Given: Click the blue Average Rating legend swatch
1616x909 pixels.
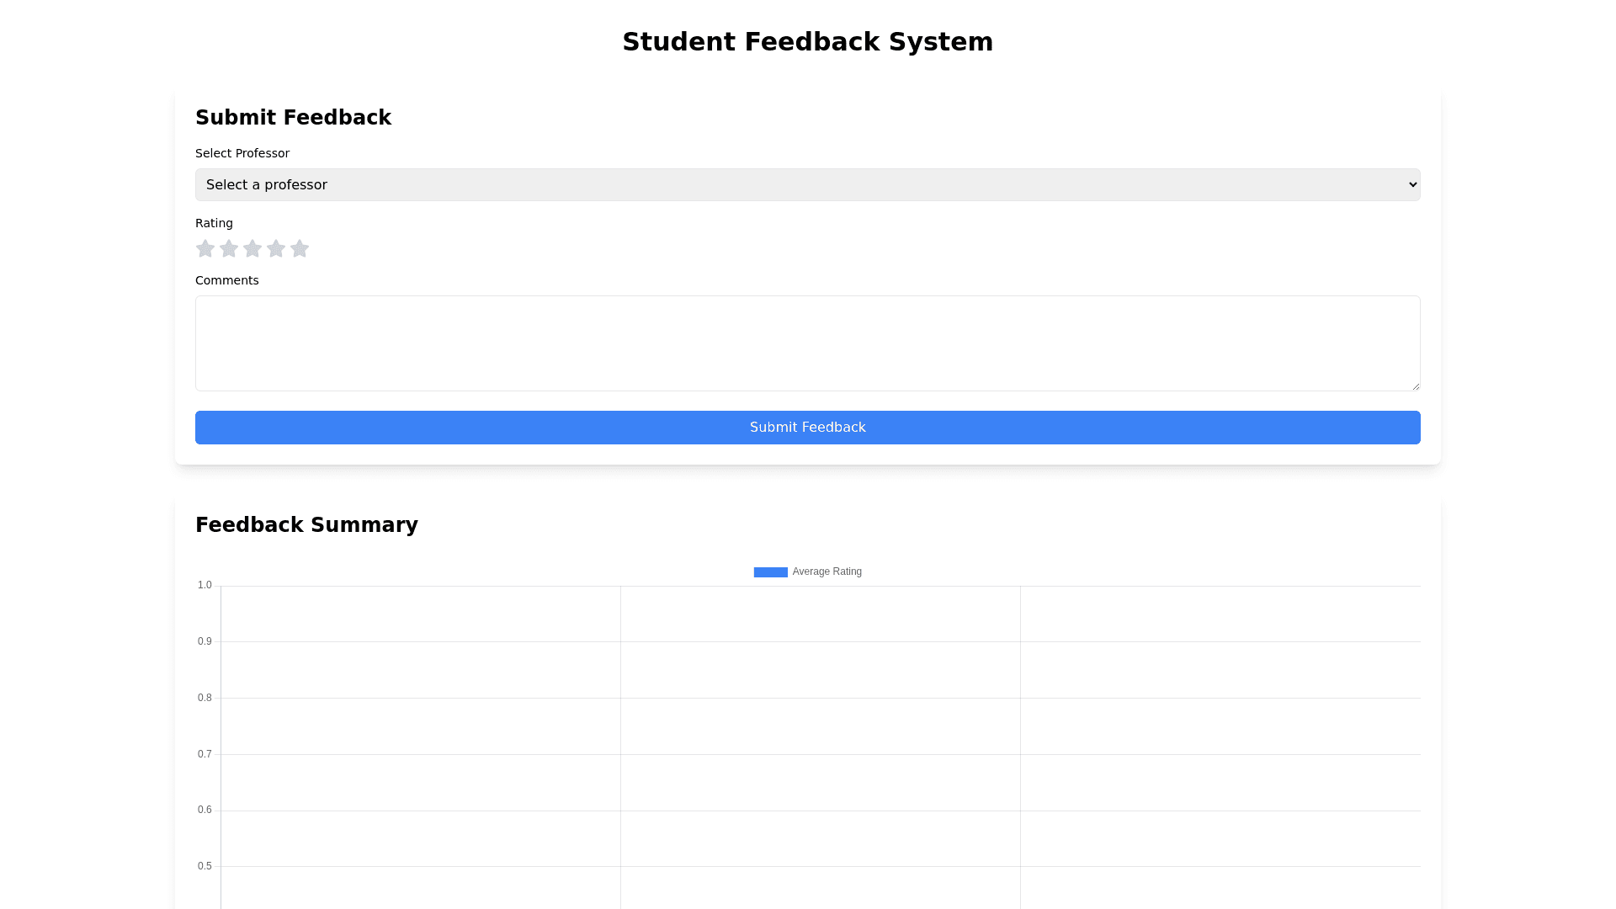Looking at the screenshot, I should tap(770, 572).
